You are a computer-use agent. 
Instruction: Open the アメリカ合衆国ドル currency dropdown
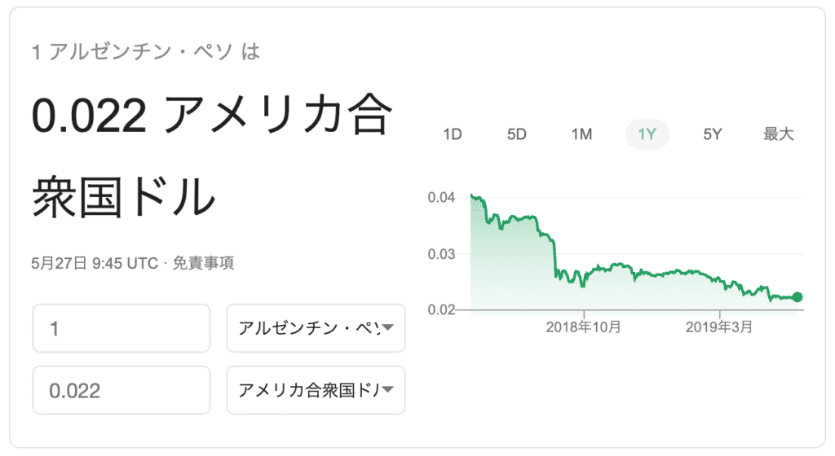tap(316, 390)
